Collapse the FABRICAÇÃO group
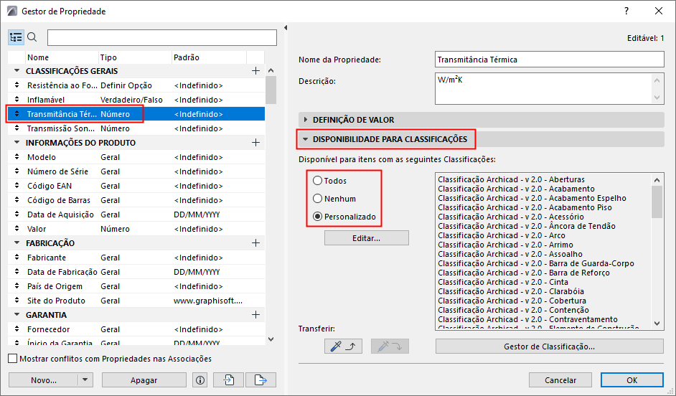The width and height of the screenshot is (676, 396). [x=17, y=243]
